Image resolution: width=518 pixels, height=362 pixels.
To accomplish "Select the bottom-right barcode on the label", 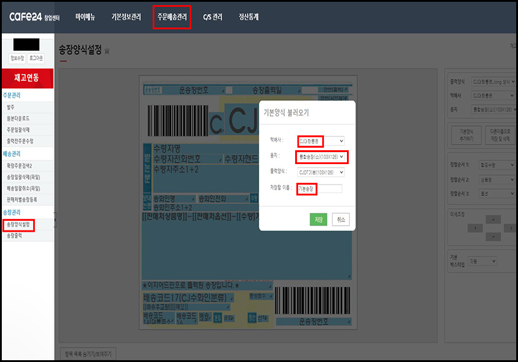I will [312, 300].
